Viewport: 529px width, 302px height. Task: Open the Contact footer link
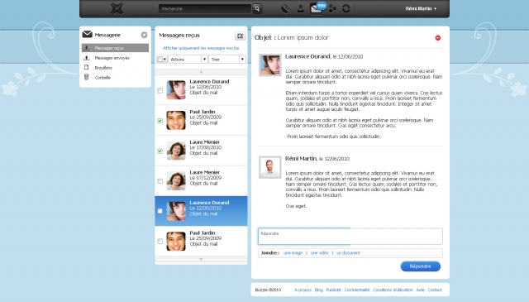click(435, 290)
